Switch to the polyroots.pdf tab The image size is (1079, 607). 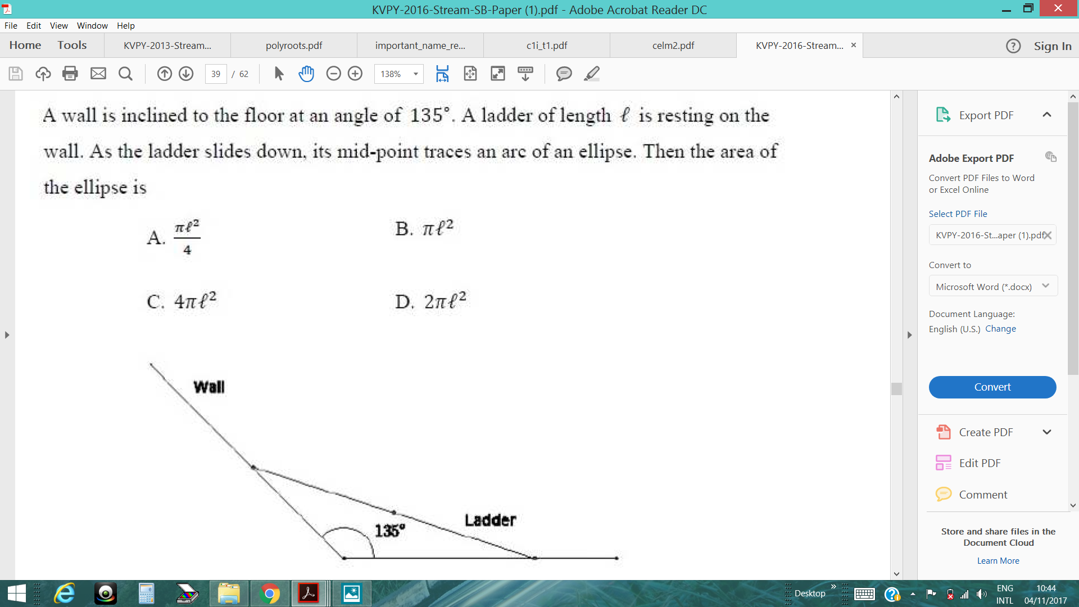click(x=294, y=46)
